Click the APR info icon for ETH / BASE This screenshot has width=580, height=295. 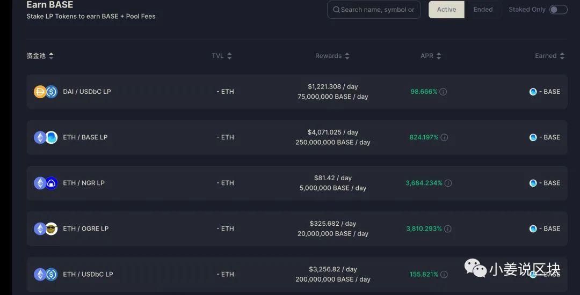444,137
